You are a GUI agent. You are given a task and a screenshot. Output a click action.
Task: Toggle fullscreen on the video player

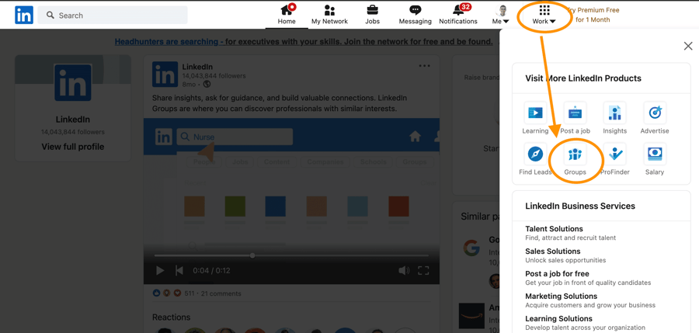click(x=423, y=271)
